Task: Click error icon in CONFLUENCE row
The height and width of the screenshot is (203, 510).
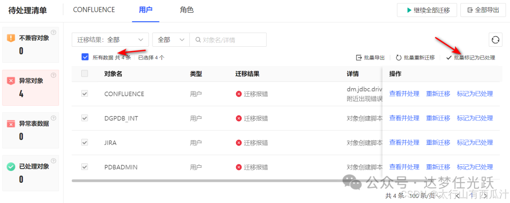Action: 239,94
